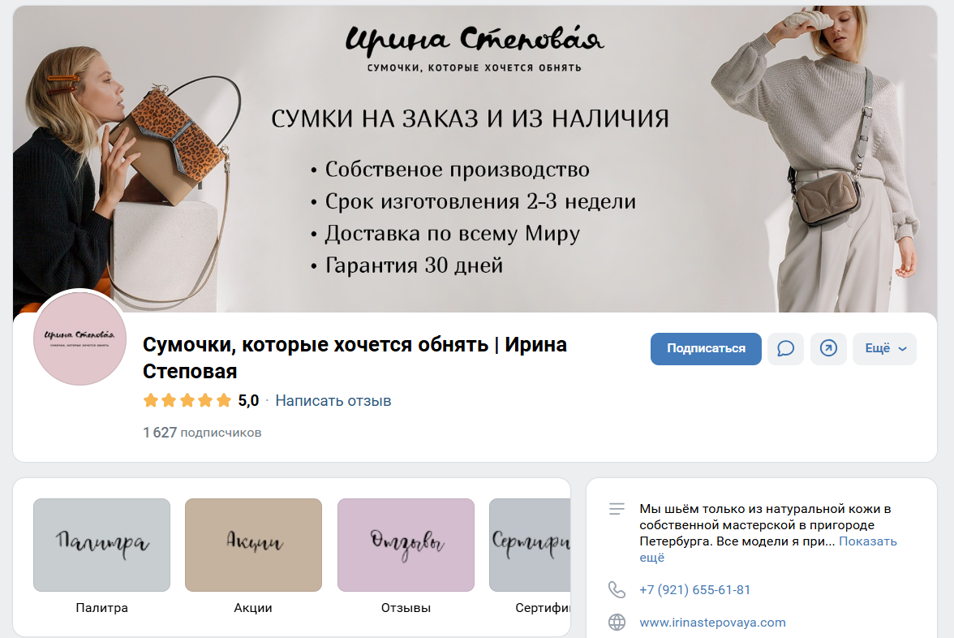Open the partially visible Сертификаты tile
The width and height of the screenshot is (954, 638).
pyautogui.click(x=530, y=545)
